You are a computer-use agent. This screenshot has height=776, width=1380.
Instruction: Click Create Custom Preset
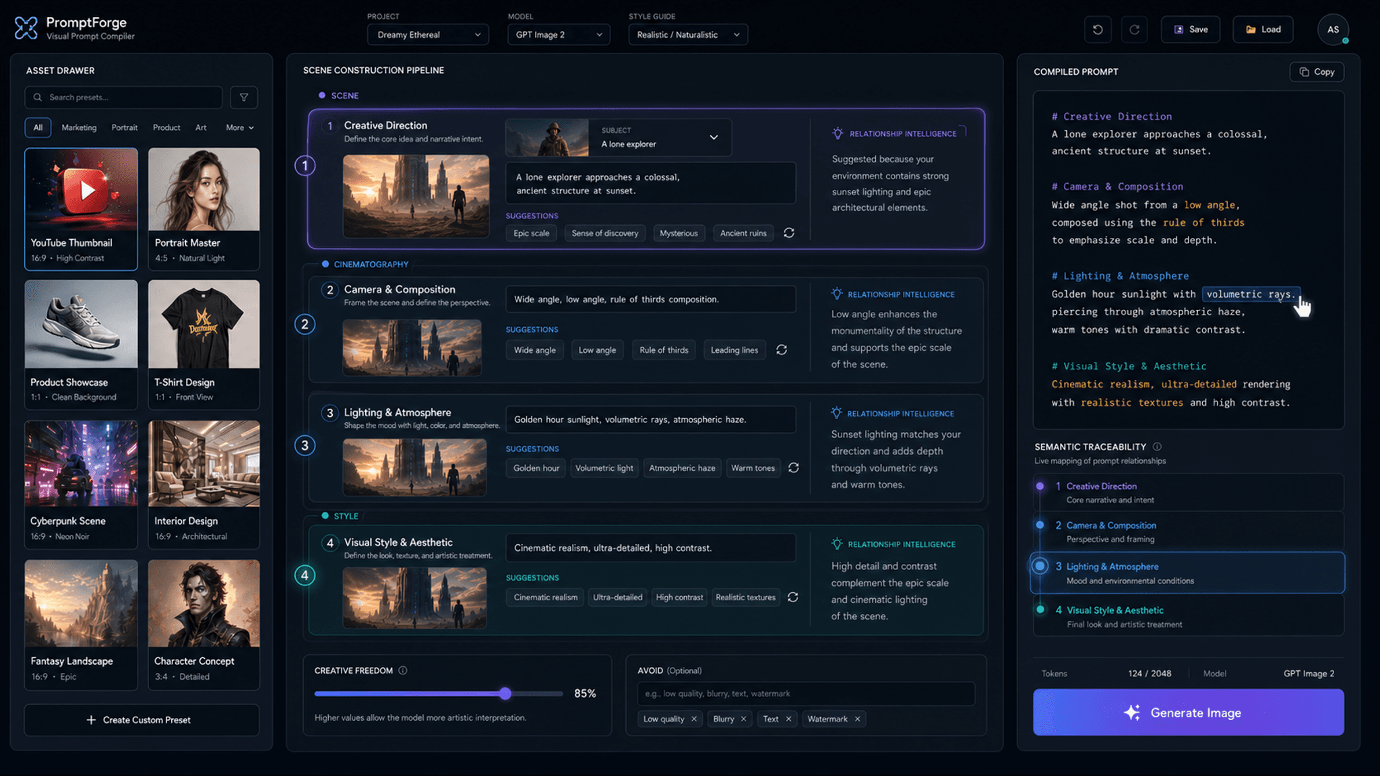[x=142, y=720]
